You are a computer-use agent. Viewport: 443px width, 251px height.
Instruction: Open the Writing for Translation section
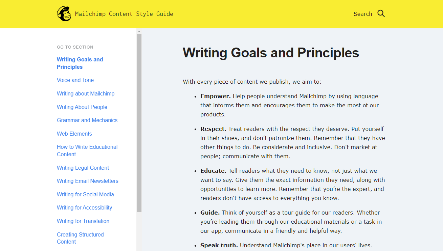(83, 221)
